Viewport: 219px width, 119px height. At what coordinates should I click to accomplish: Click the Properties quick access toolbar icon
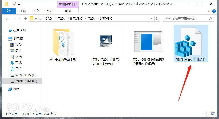tap(14, 4)
